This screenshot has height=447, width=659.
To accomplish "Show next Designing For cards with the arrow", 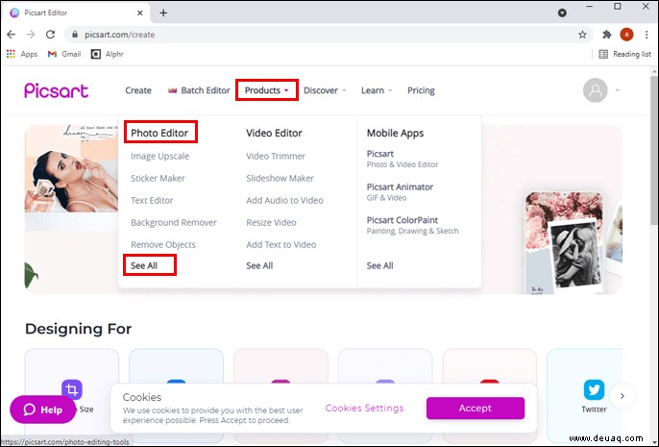I will [x=622, y=396].
